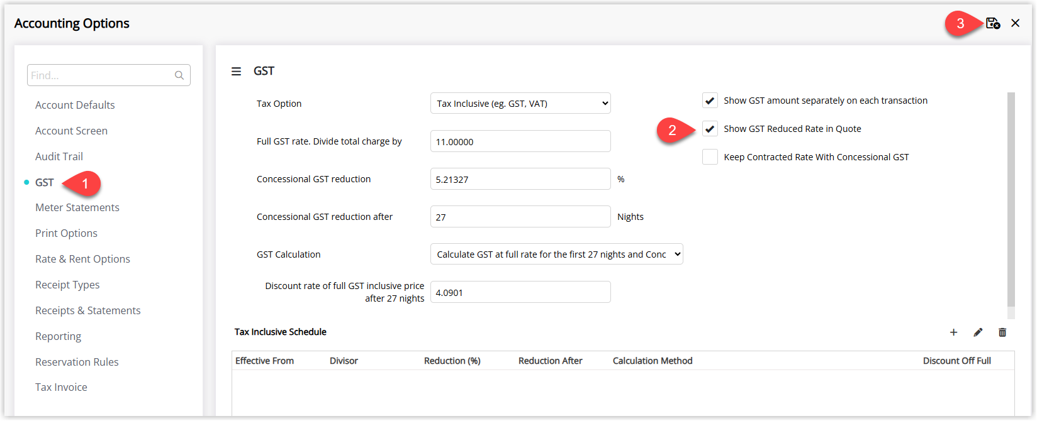Click Discount Off Full column header
Image resolution: width=1037 pixels, height=421 pixels.
pos(956,361)
